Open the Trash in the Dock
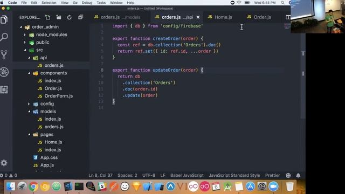Image resolution: width=345 pixels, height=194 pixels. [x=290, y=186]
